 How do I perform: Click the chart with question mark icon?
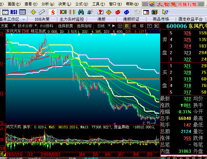click(x=100, y=12)
